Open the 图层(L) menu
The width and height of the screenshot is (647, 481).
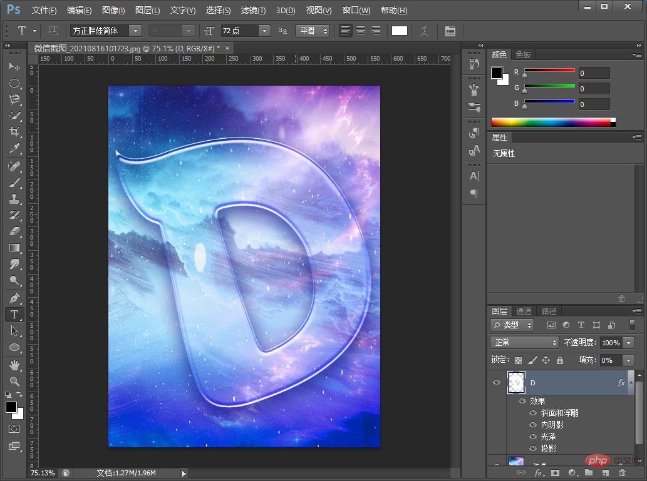click(147, 10)
